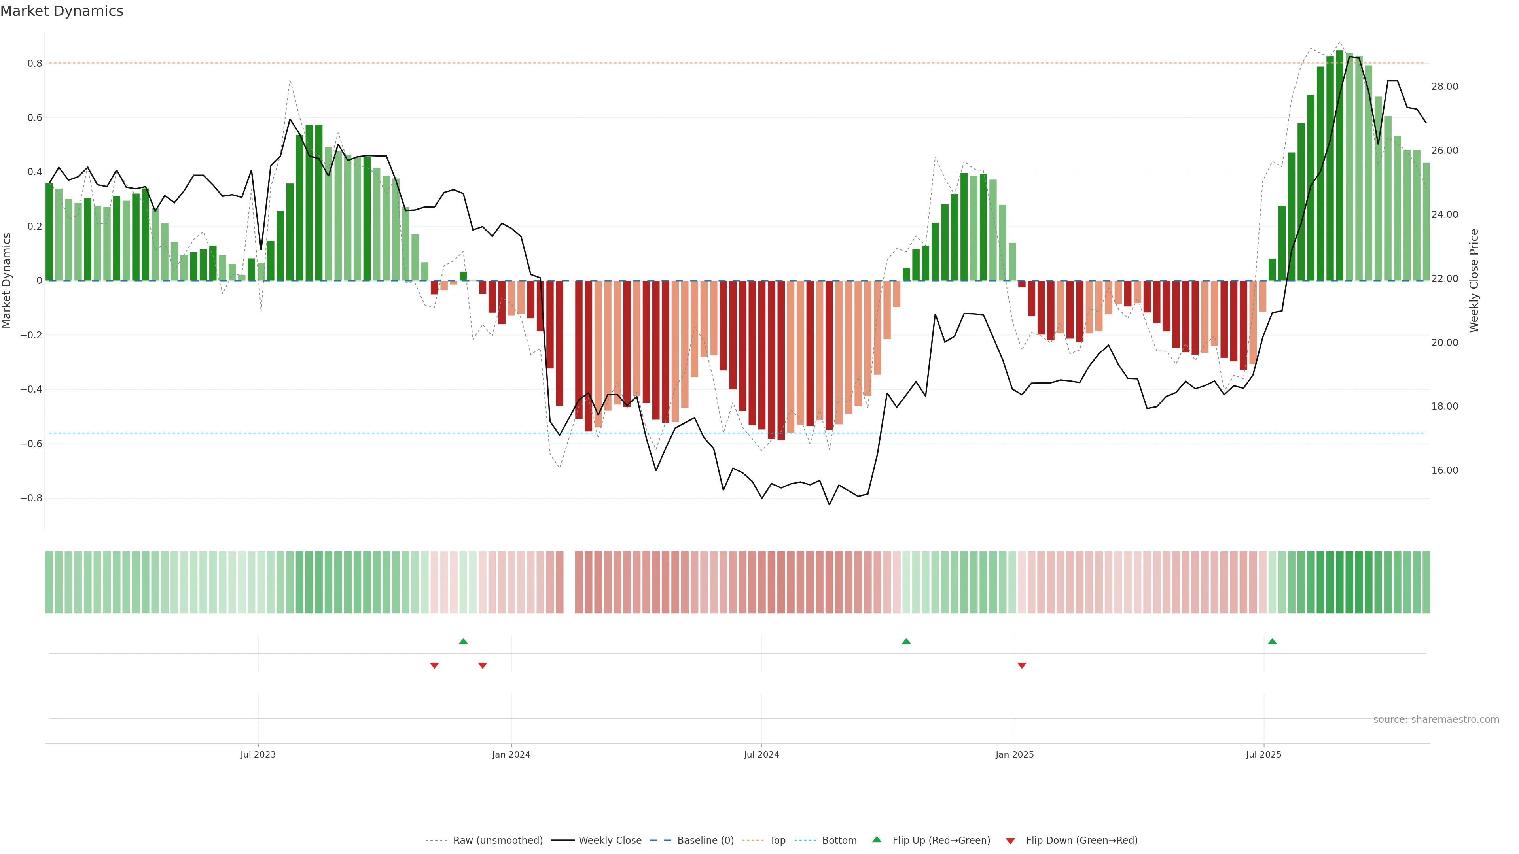Click the Jul 2024 x-axis label
Image resolution: width=1519 pixels, height=854 pixels.
[761, 754]
